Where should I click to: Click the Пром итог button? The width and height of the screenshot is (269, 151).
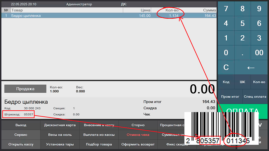coord(230,97)
